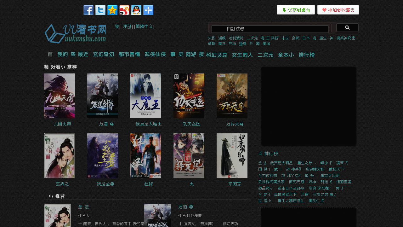Open 狂探 book cover
Screen dimensions: 403x227
[146, 156]
